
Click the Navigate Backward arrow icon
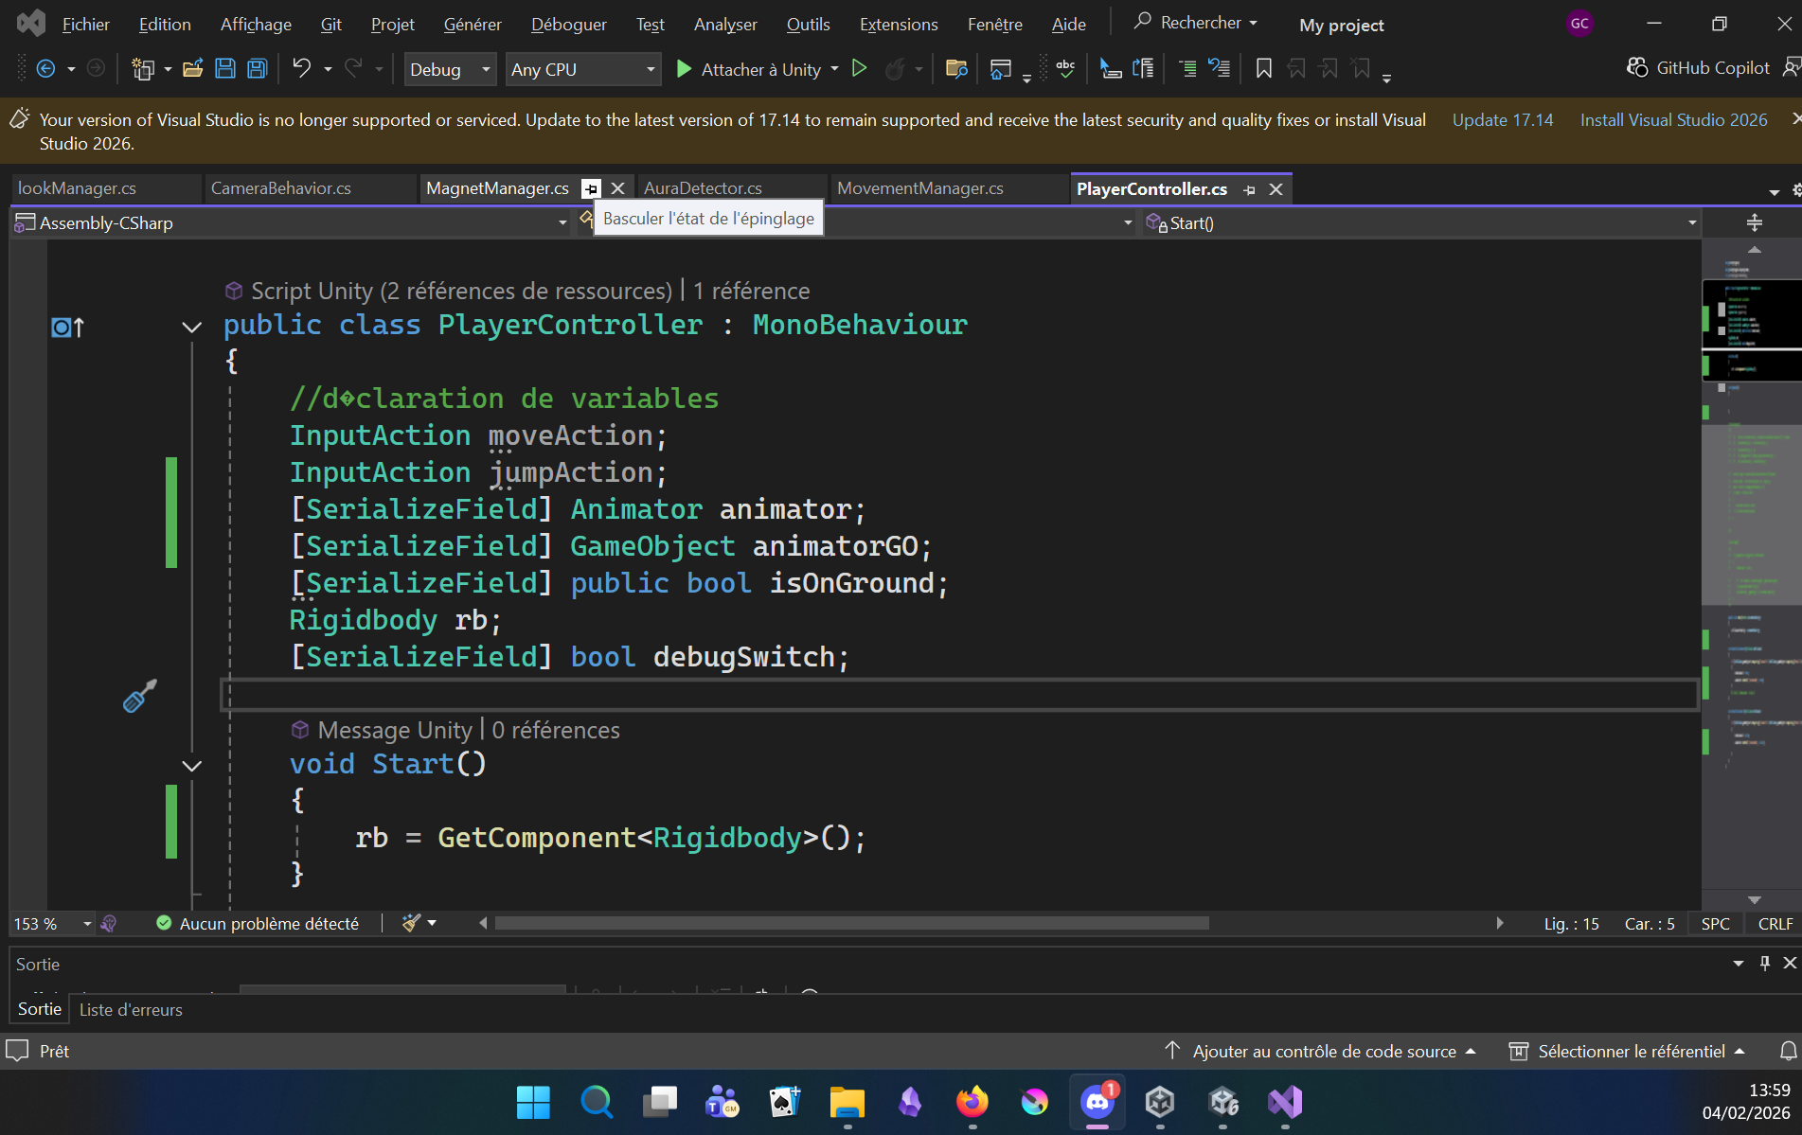(45, 69)
